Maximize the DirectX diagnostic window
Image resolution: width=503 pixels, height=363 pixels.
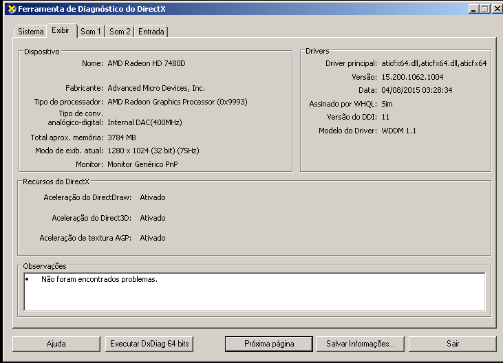pyautogui.click(x=484, y=9)
